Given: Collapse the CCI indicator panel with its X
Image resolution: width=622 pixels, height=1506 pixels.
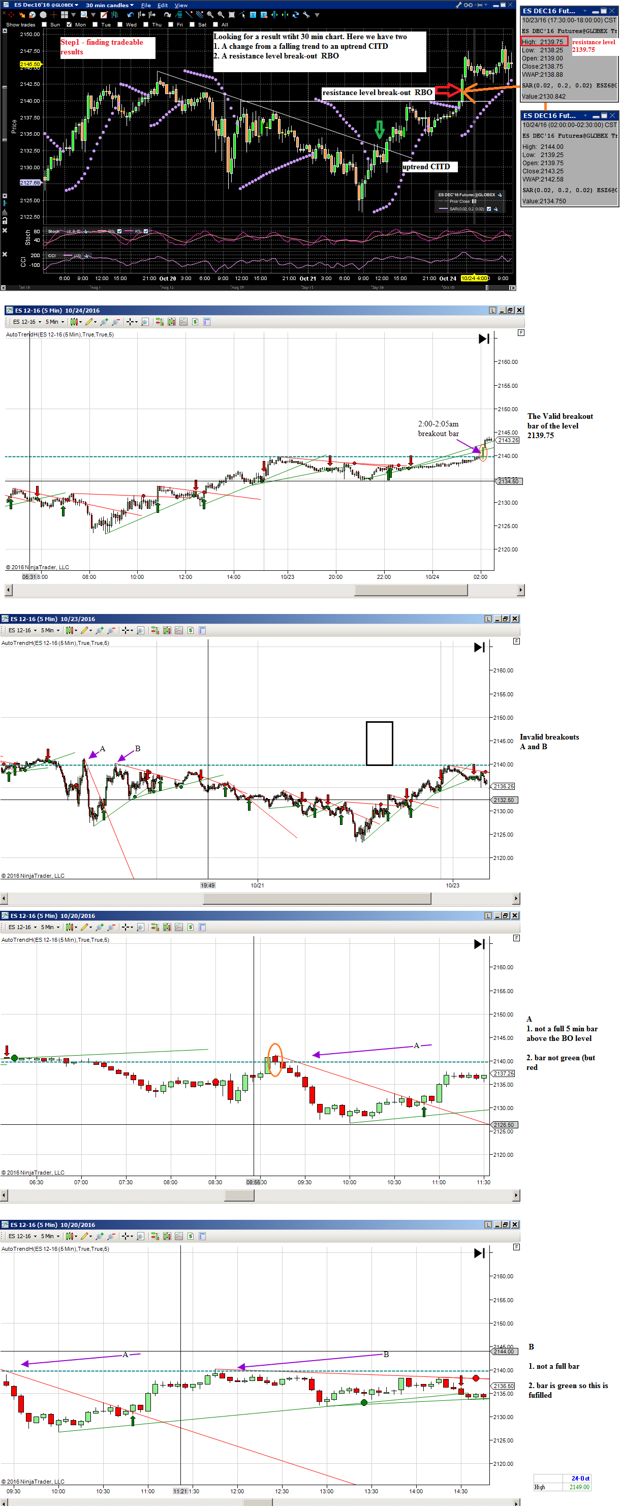Looking at the screenshot, I should tap(5, 254).
